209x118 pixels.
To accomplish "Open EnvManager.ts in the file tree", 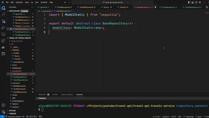I will point(18,101).
